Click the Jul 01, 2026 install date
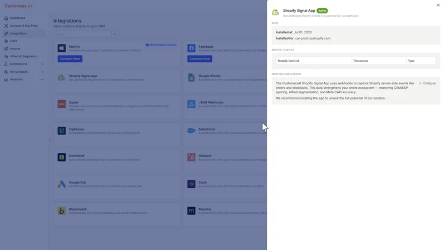 pos(303,32)
